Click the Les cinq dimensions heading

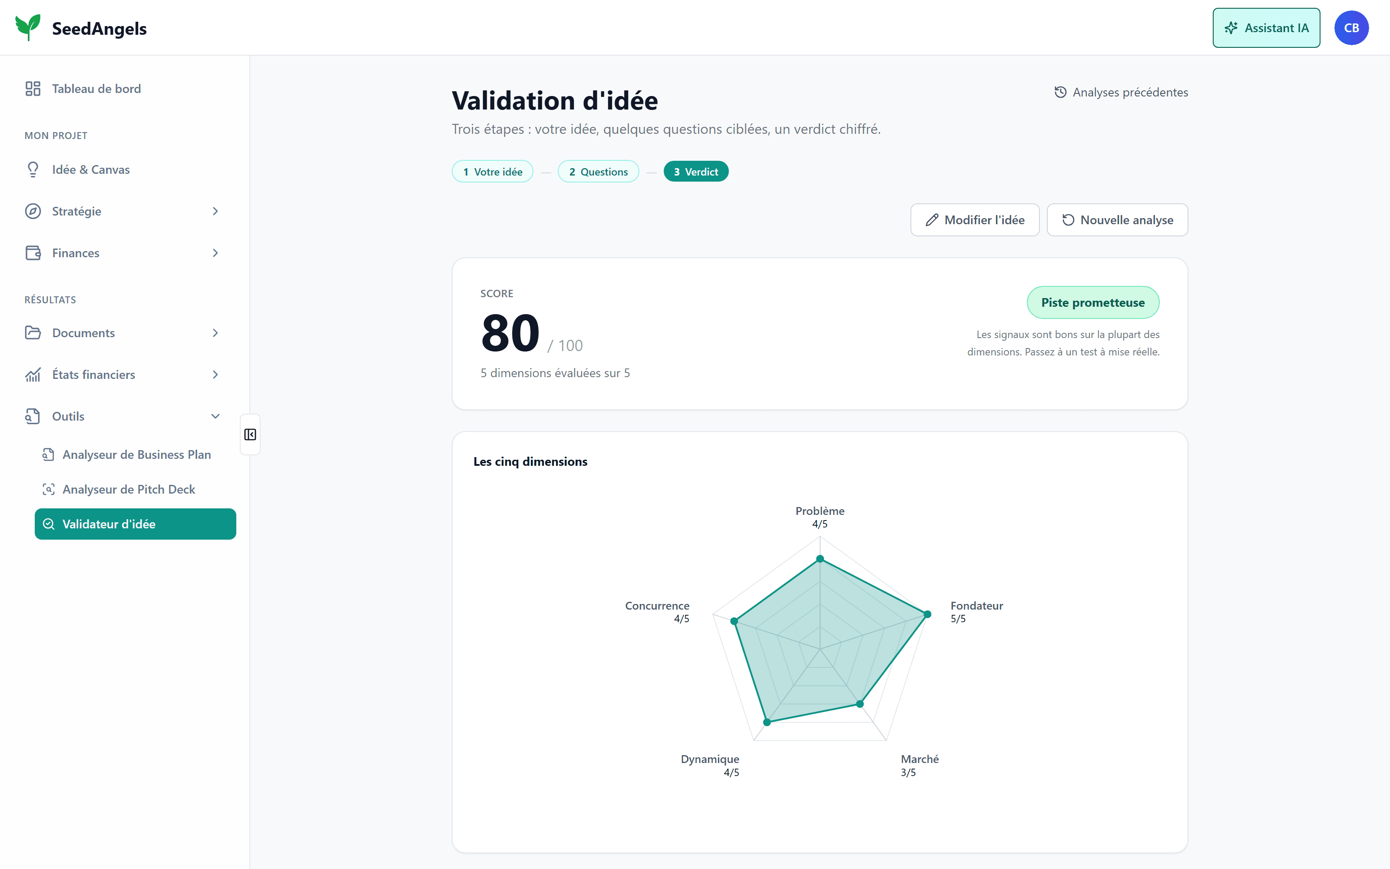530,461
